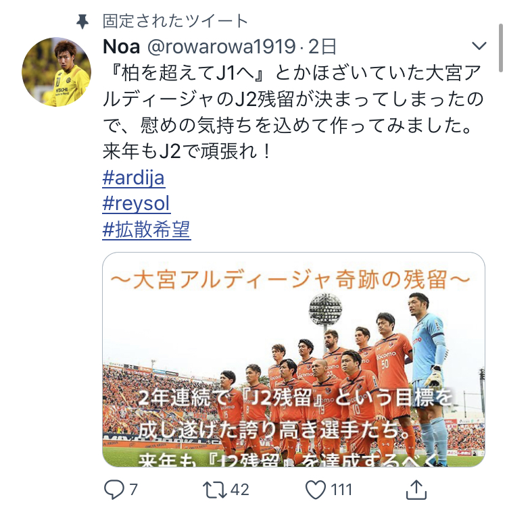Open the share icon below the tweet

click(416, 490)
